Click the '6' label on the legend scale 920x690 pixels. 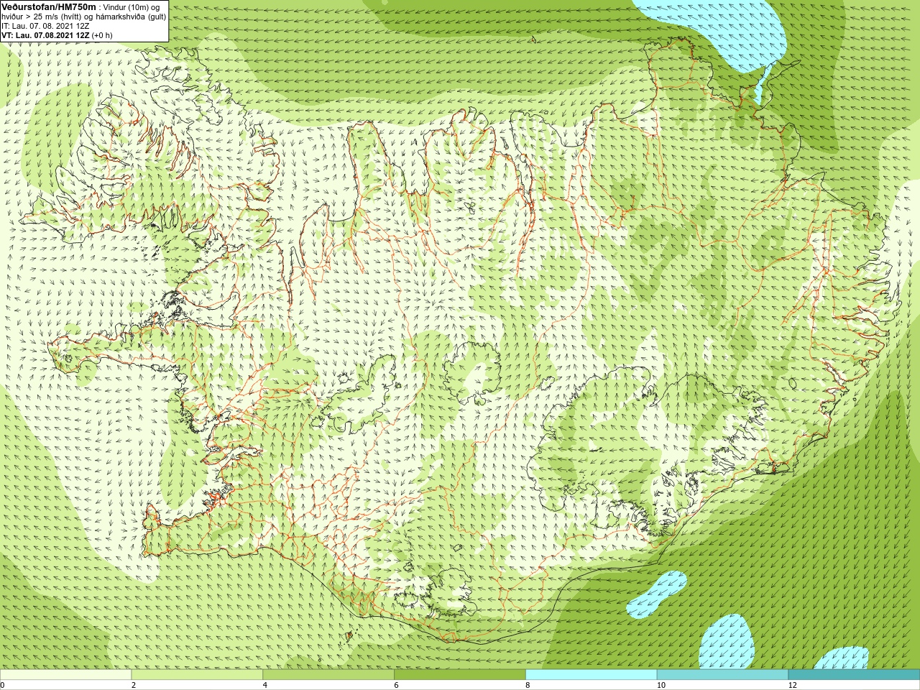click(397, 685)
